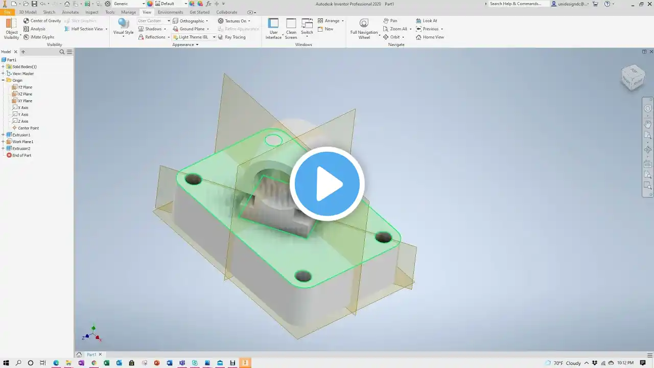The width and height of the screenshot is (654, 368).
Task: Click the ViewCube in the viewport
Action: pyautogui.click(x=633, y=77)
